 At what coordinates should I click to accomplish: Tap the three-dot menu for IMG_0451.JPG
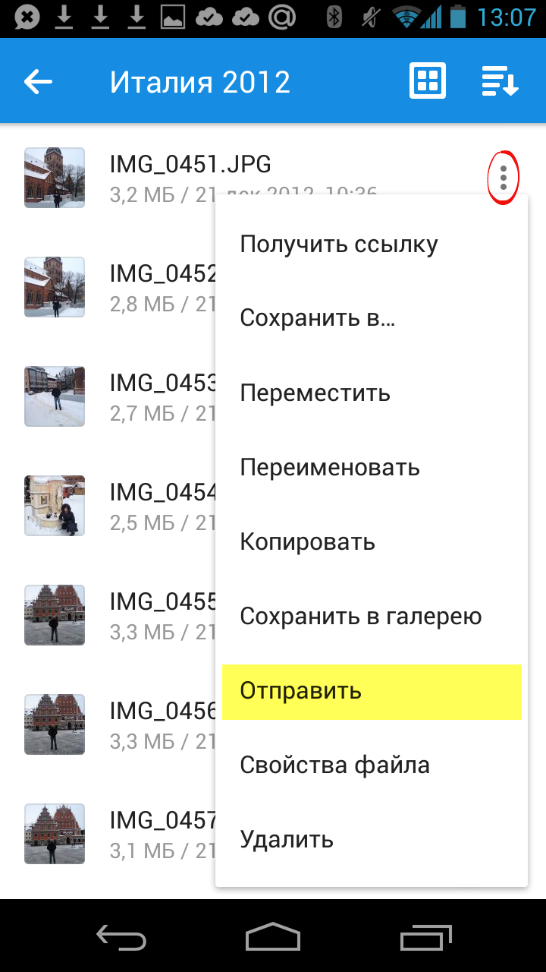coord(504,178)
